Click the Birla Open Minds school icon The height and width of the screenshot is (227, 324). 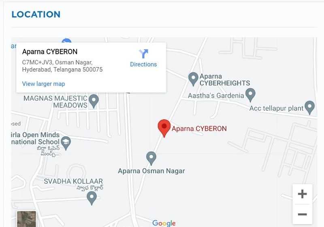pos(66,143)
